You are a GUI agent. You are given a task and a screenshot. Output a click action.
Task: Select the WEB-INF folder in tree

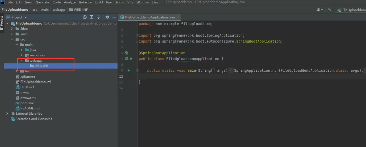(x=61, y=66)
